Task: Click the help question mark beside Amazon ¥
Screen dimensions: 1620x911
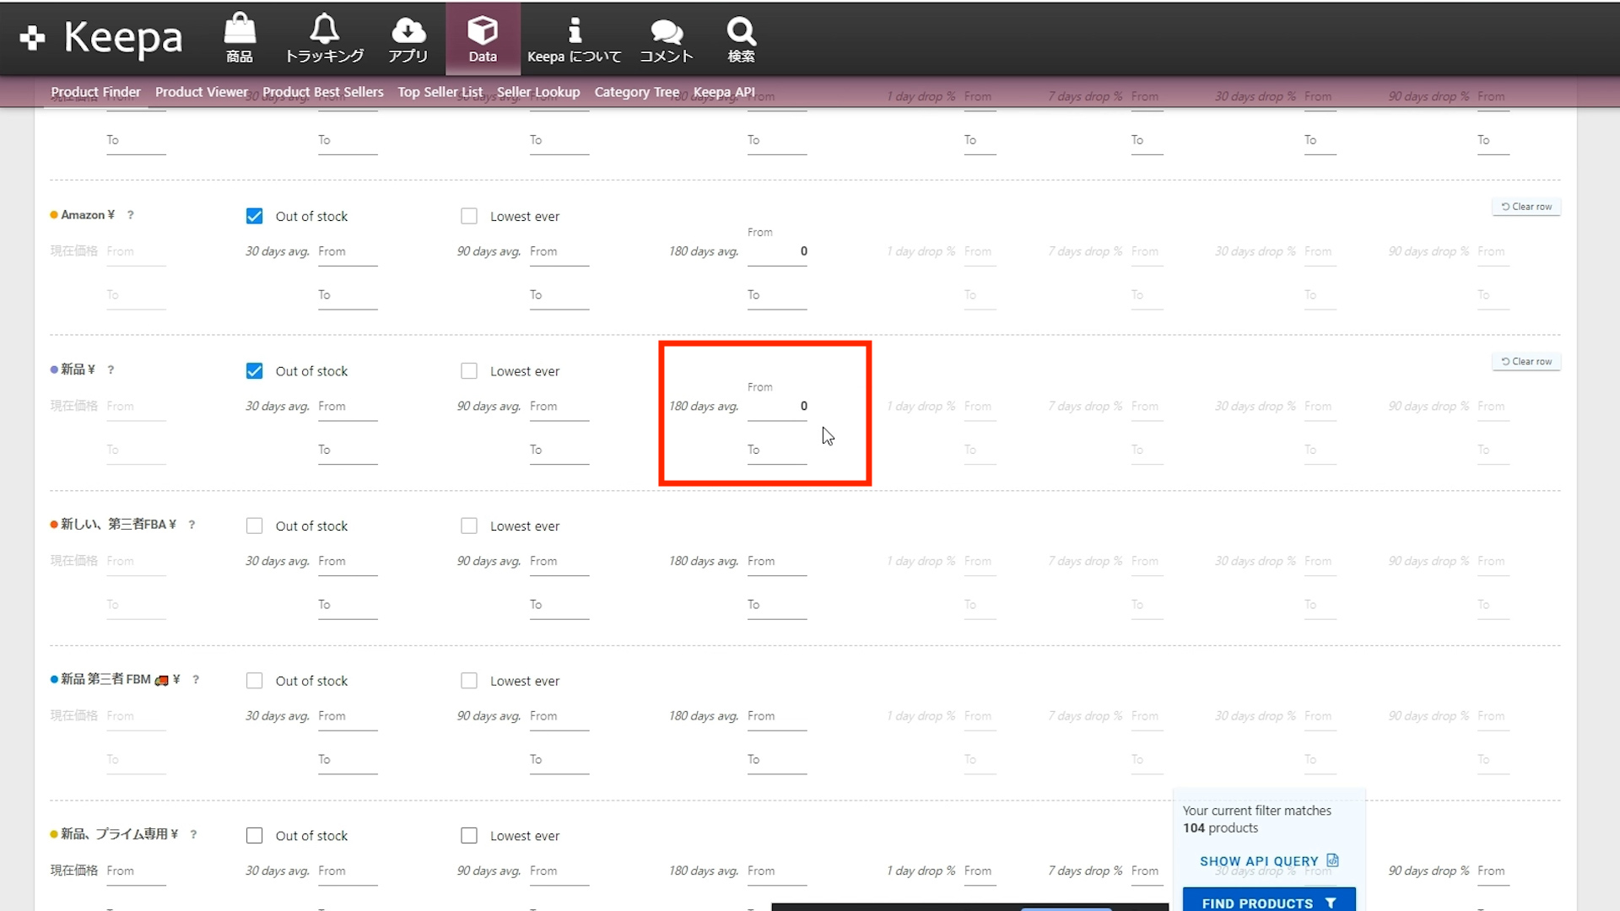Action: [130, 215]
